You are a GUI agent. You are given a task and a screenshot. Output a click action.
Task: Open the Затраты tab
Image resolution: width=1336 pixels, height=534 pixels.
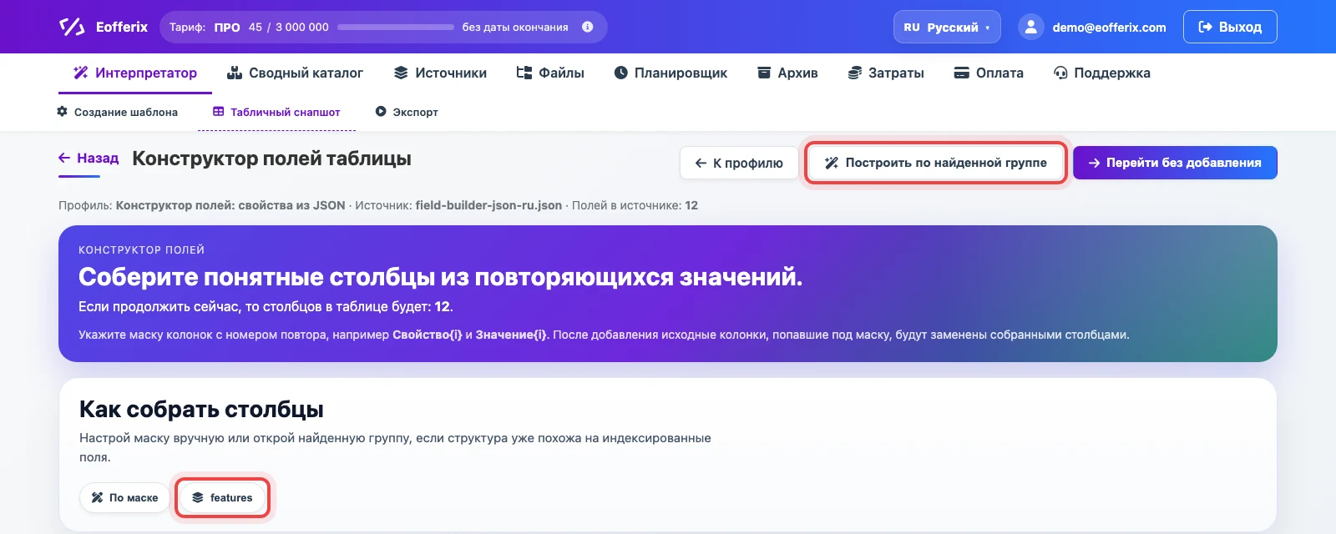[x=886, y=73]
